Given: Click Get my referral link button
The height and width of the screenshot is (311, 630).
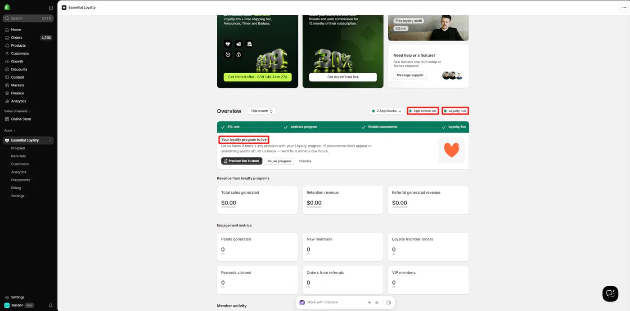Looking at the screenshot, I should [343, 77].
